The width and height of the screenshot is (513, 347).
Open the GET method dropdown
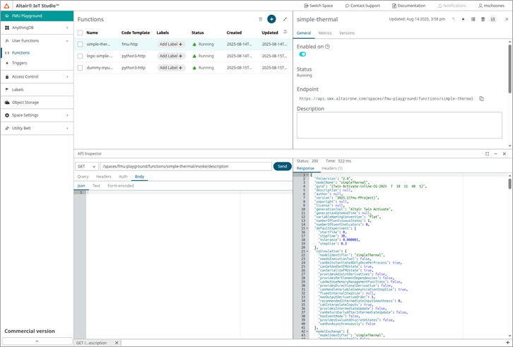click(87, 166)
